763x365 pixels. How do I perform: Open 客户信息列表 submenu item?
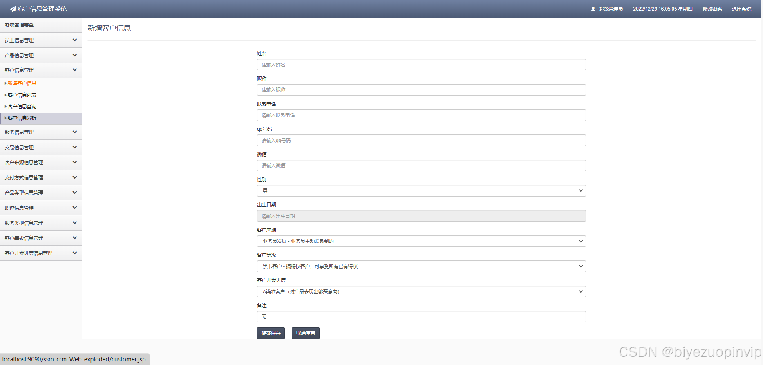tap(22, 95)
